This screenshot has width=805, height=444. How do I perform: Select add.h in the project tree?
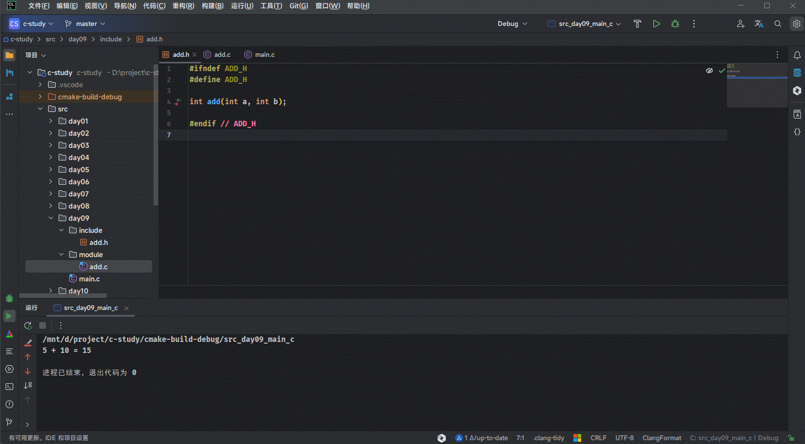pyautogui.click(x=98, y=243)
